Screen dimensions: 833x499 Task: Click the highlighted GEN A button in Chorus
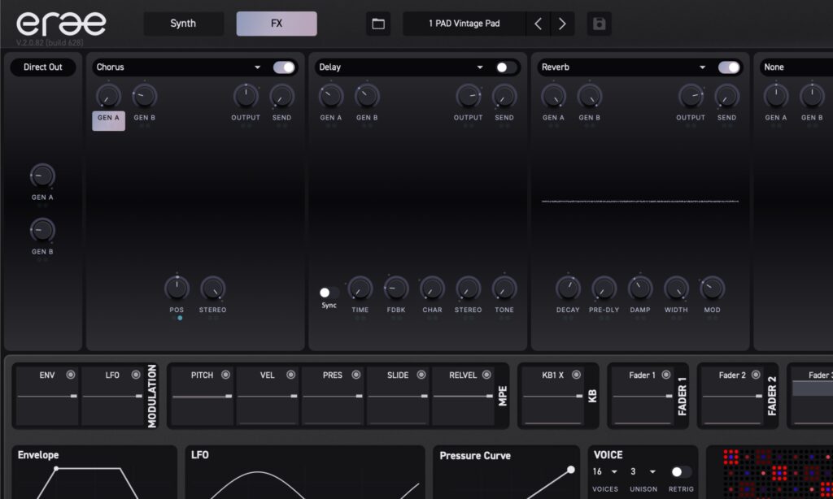coord(108,120)
